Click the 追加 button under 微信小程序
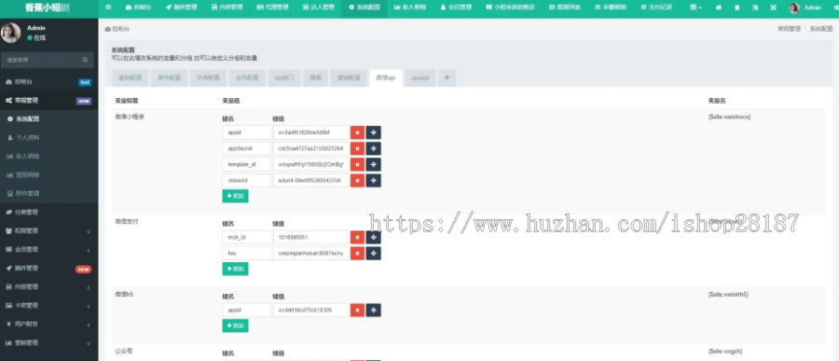The image size is (839, 361). click(x=236, y=196)
